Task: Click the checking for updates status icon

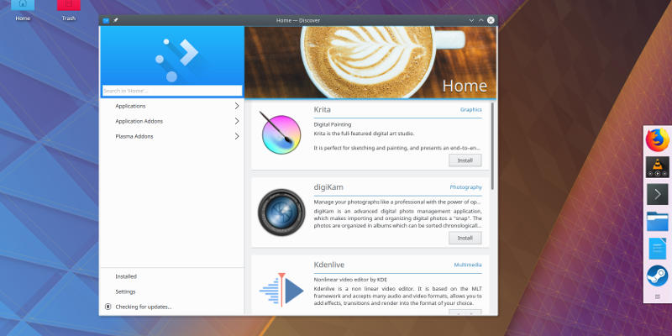Action: pyautogui.click(x=108, y=307)
